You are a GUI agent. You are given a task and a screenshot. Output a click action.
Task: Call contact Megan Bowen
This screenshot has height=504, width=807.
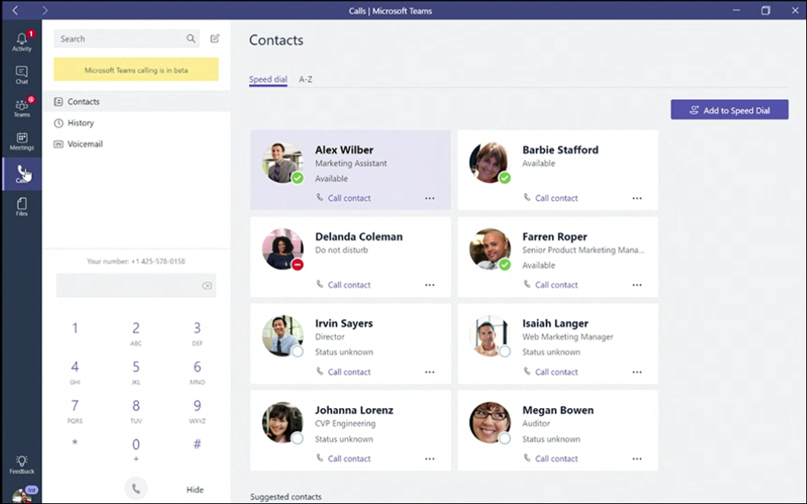tap(550, 458)
